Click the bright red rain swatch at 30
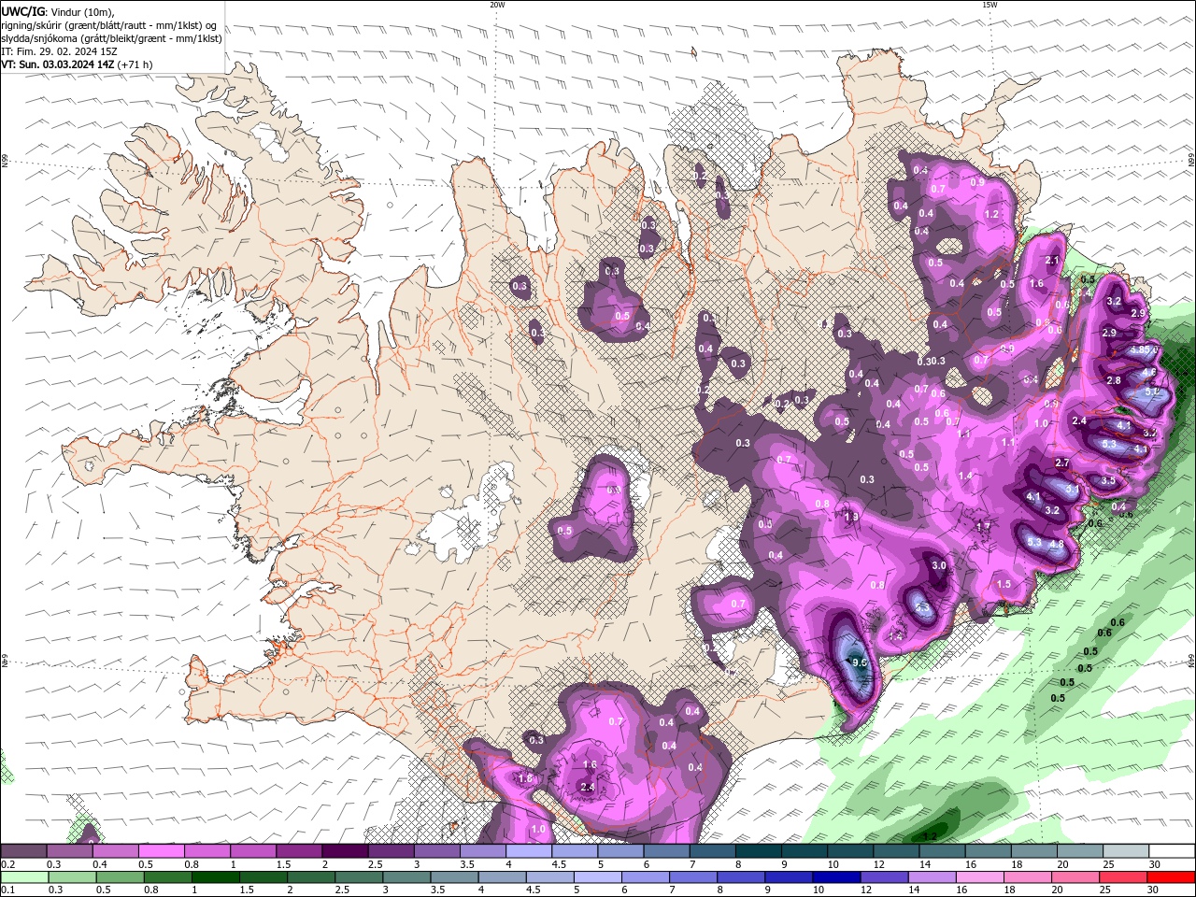 pyautogui.click(x=1171, y=877)
